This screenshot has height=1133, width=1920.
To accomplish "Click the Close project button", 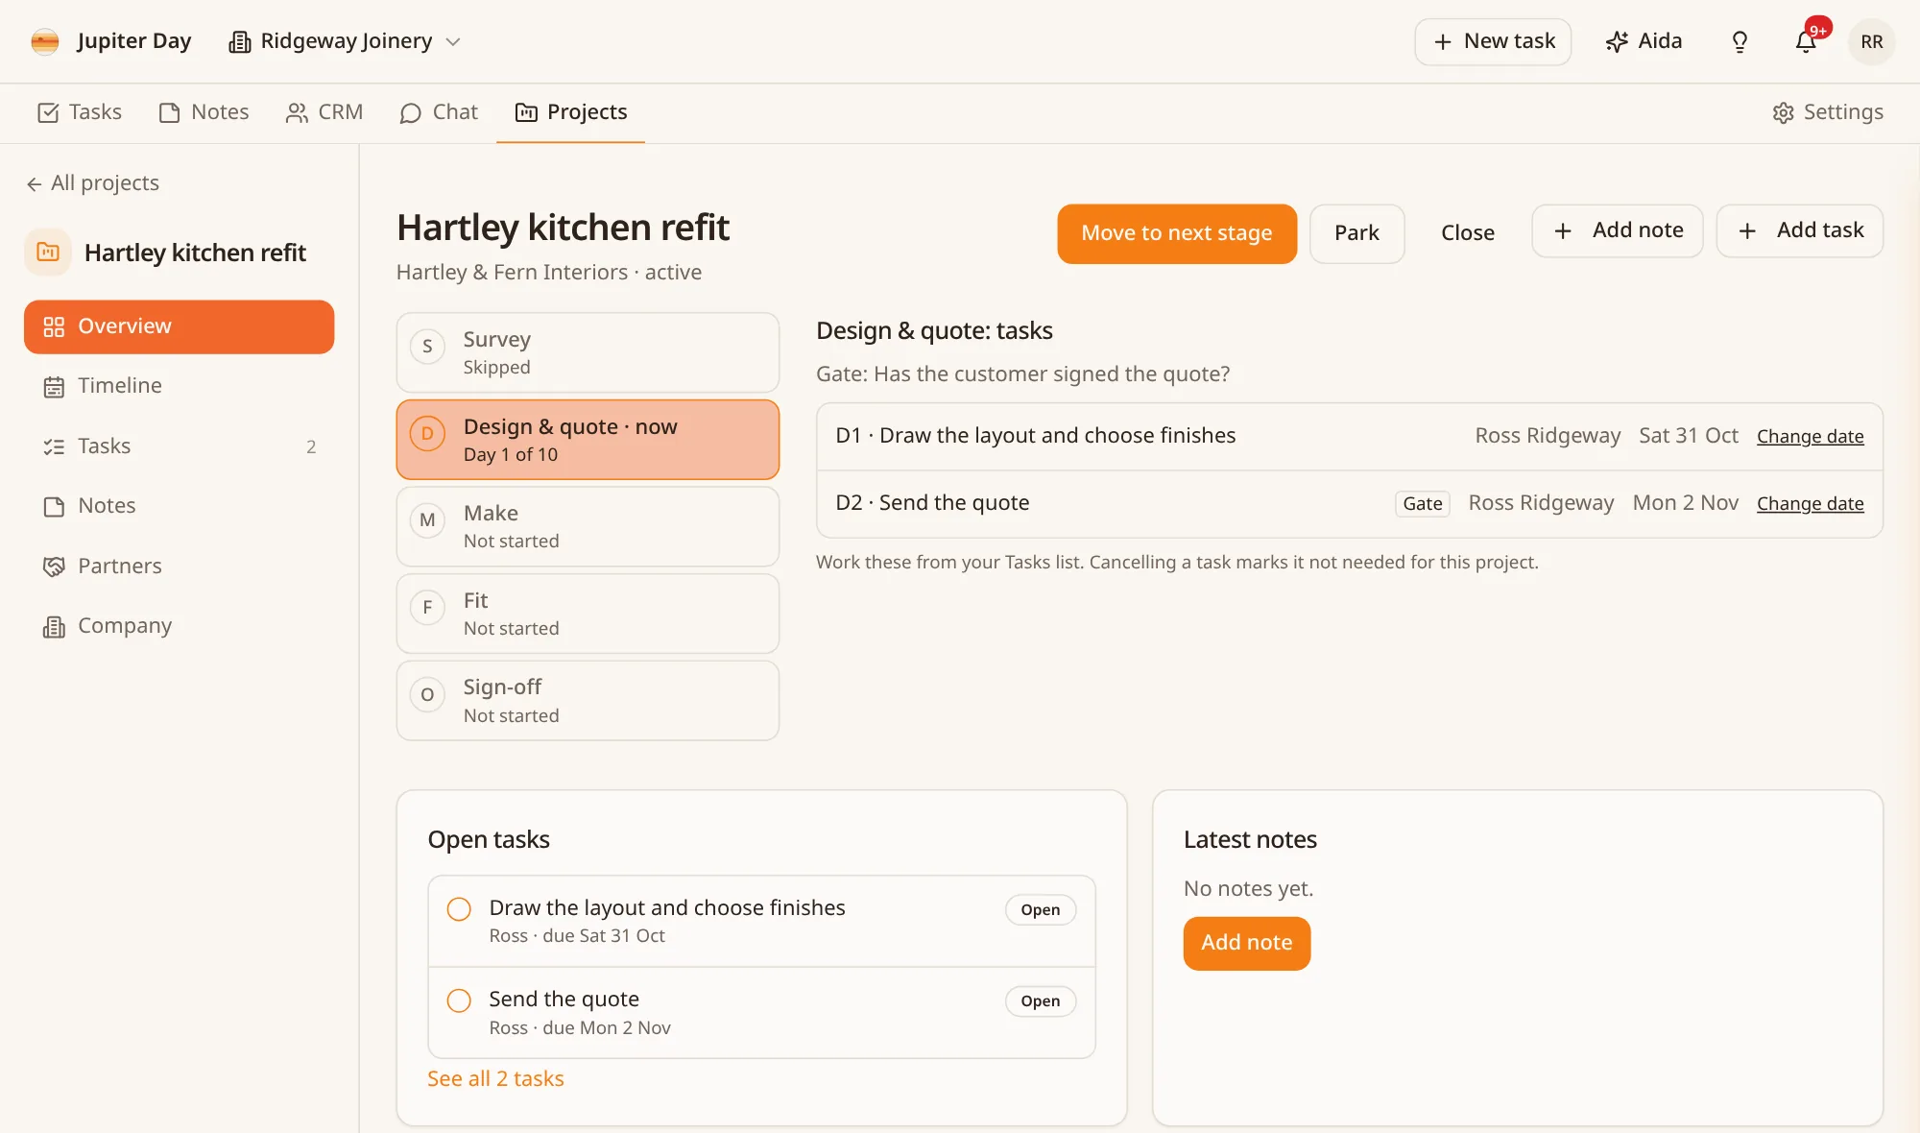I will click(1467, 233).
